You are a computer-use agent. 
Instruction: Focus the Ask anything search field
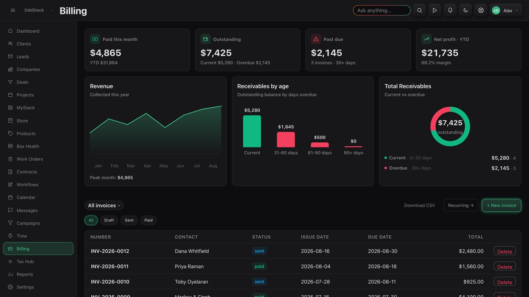382,10
